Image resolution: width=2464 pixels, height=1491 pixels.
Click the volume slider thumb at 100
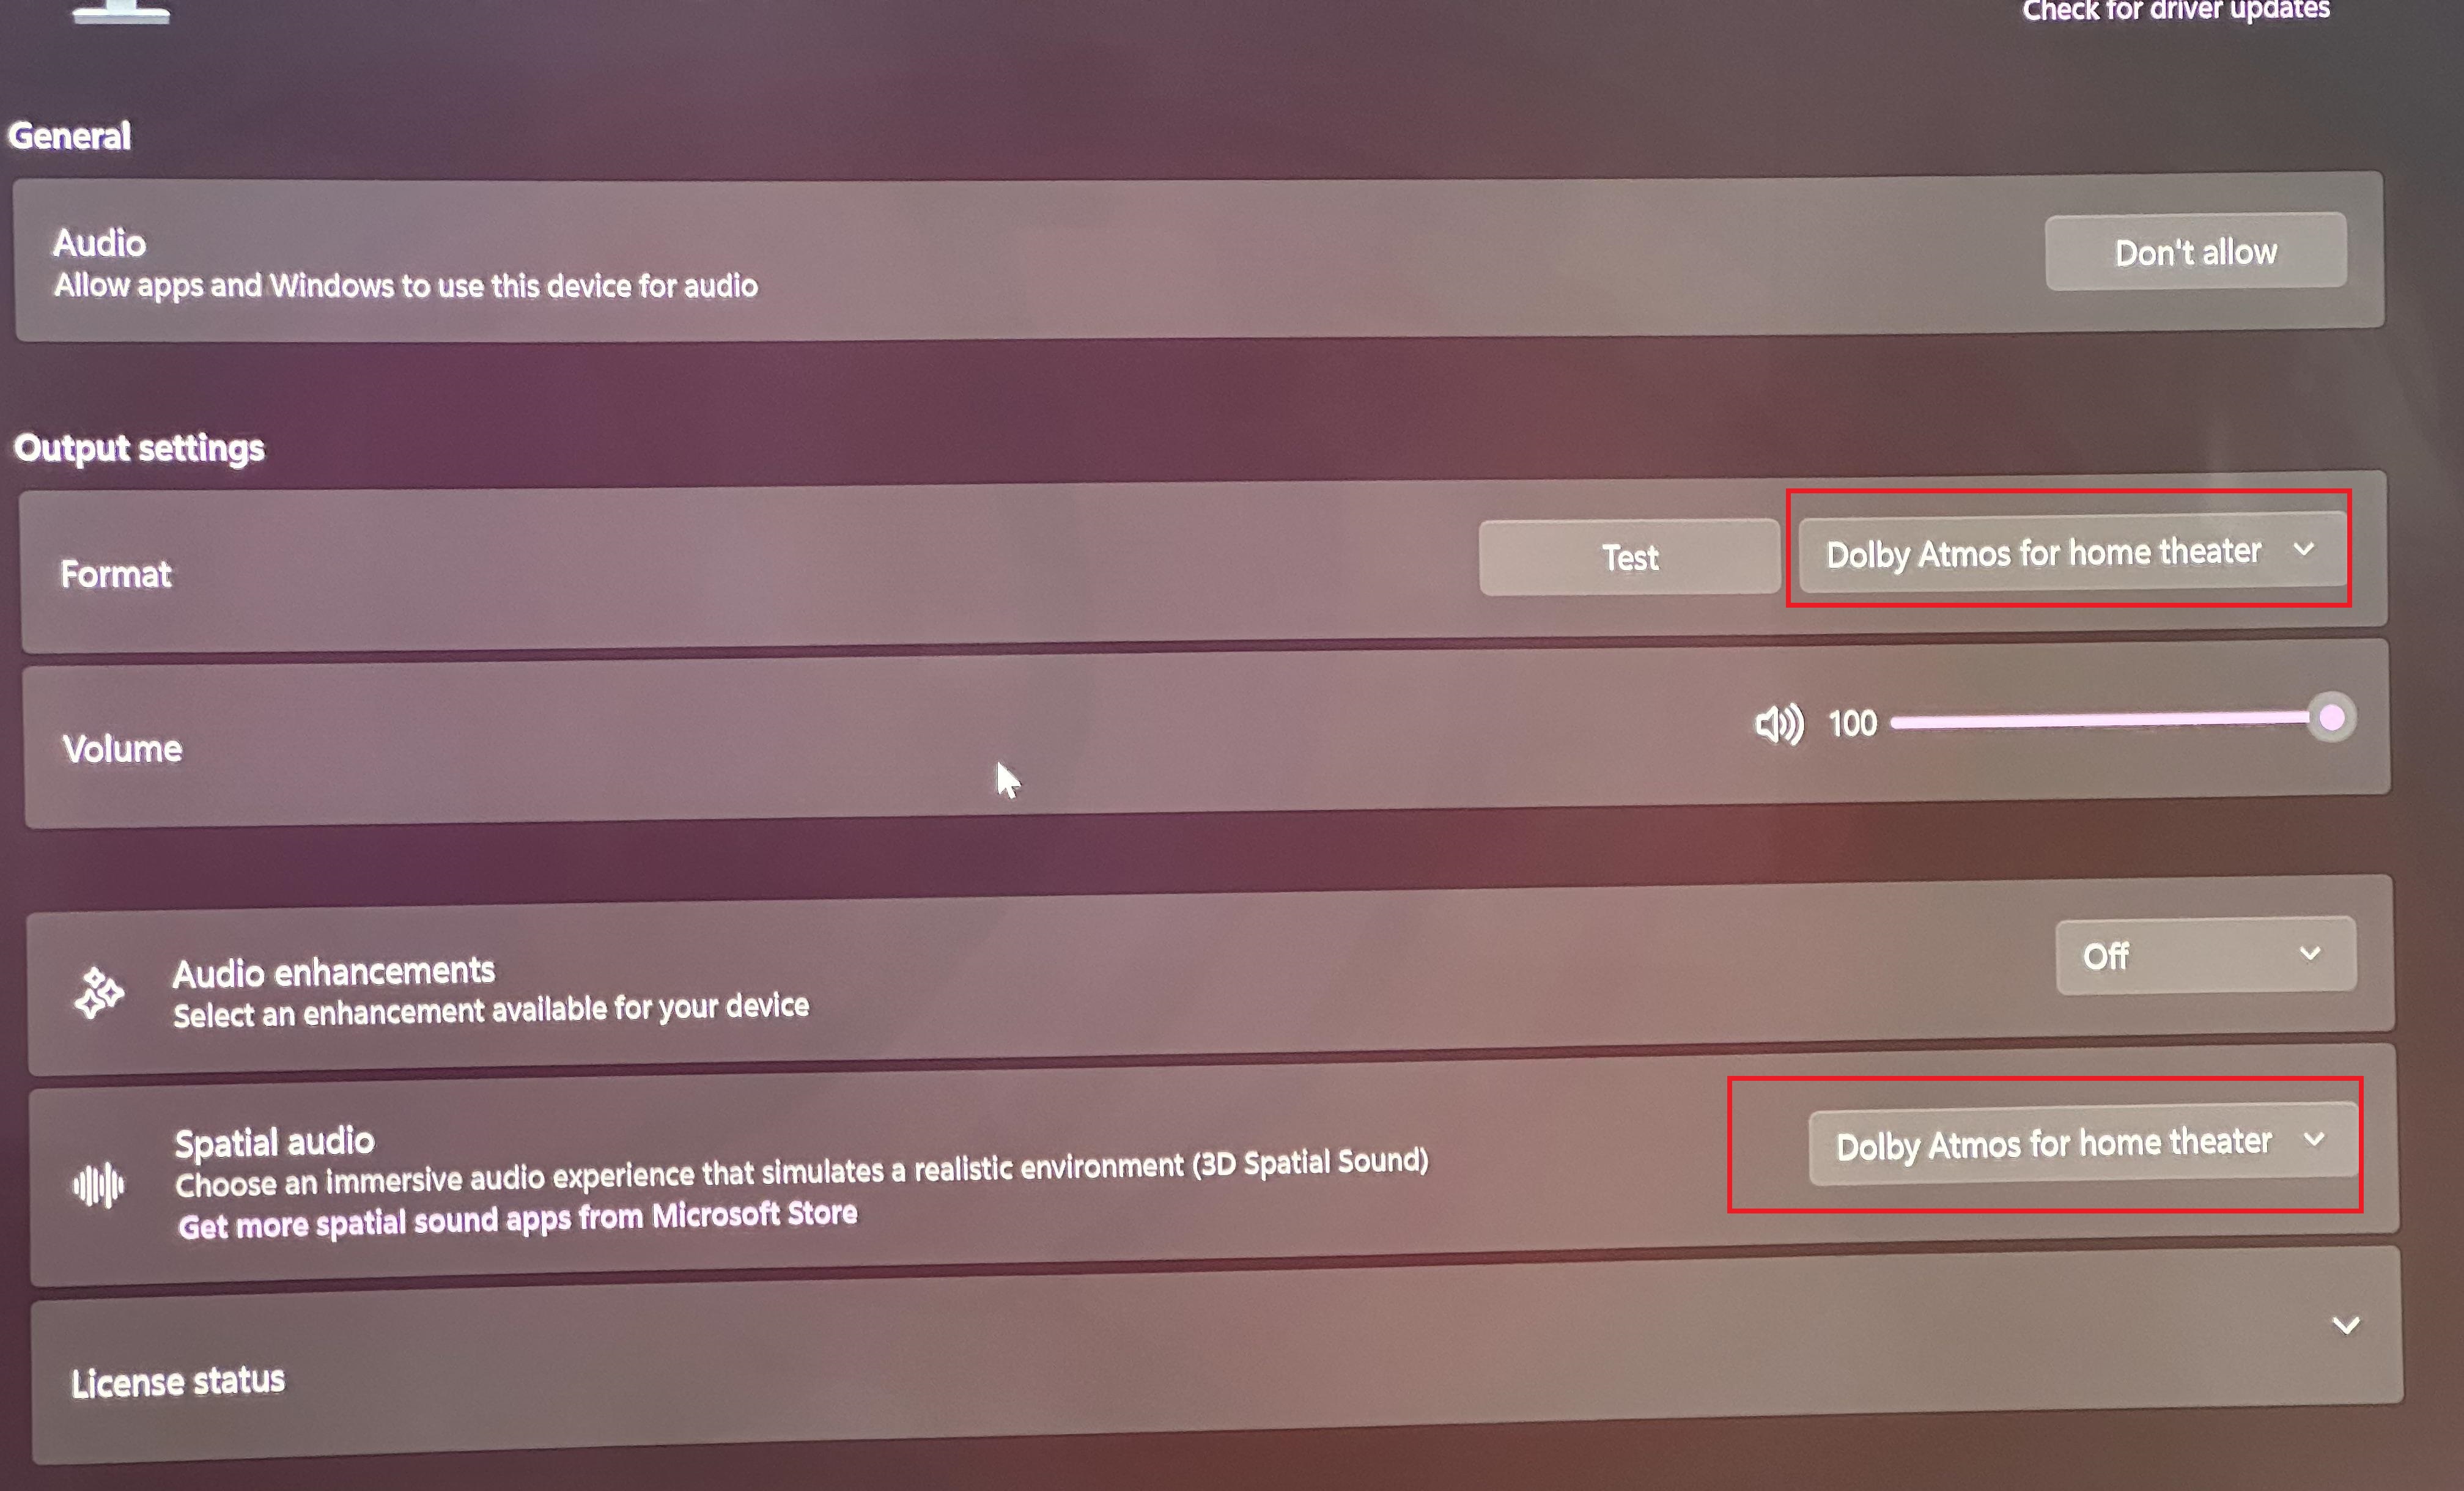tap(2332, 718)
